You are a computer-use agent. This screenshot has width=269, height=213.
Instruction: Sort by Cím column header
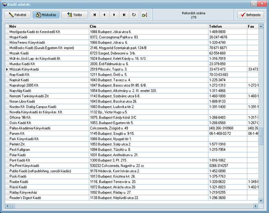[x=149, y=27]
